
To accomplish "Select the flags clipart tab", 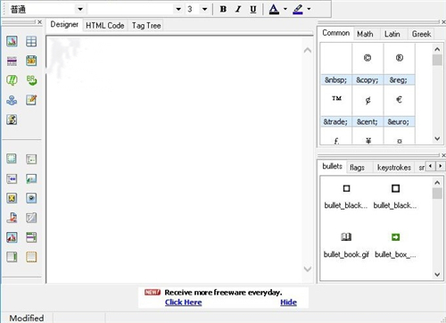I will 357,168.
